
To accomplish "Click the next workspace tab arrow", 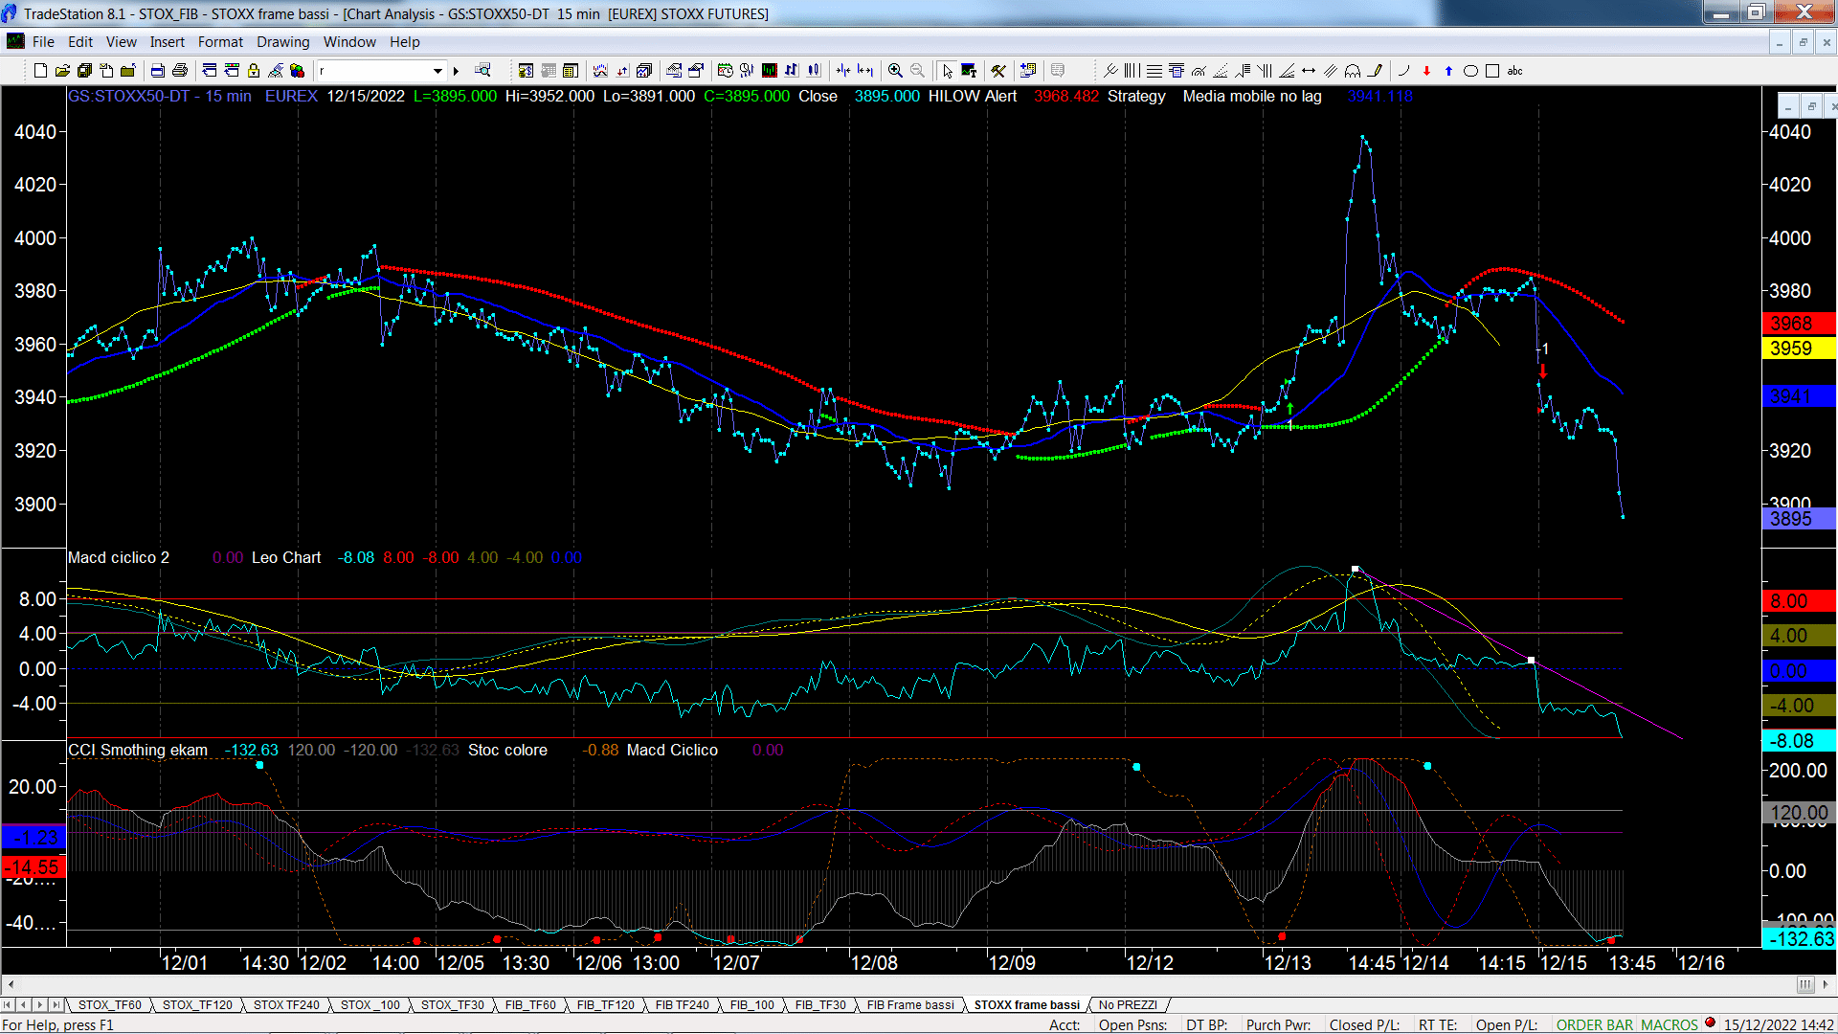I will [x=39, y=1004].
